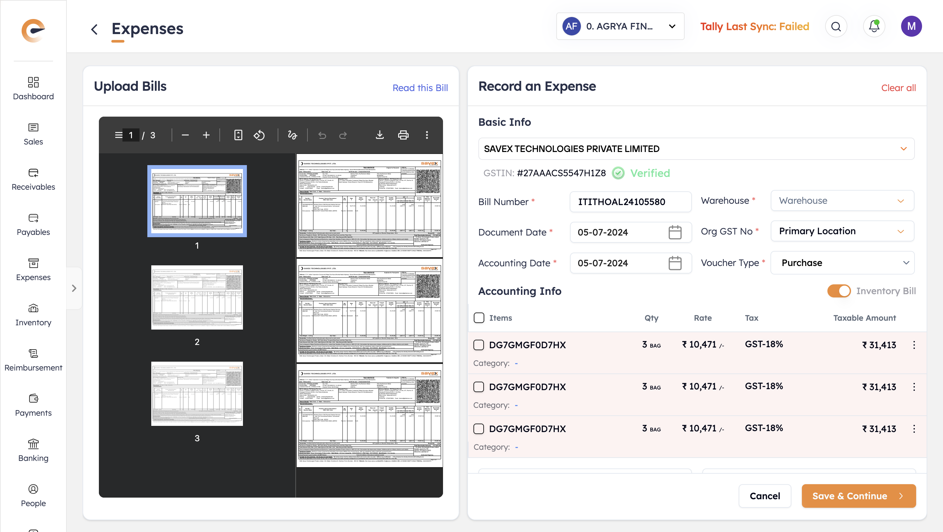Toggle the Inventory Bill switch

839,291
